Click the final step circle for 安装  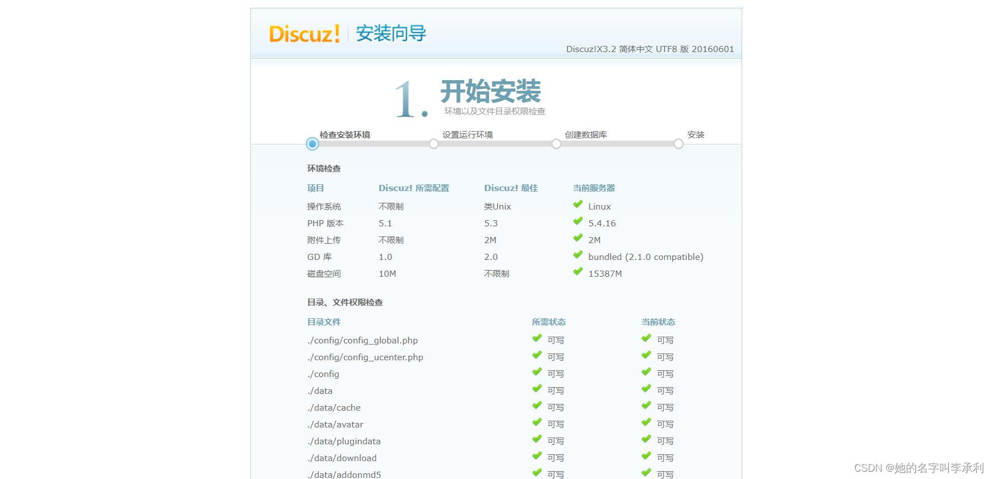678,144
